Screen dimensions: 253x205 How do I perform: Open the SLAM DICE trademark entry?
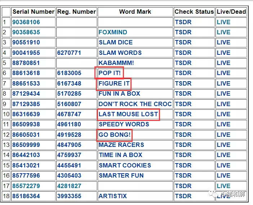pyautogui.click(x=116, y=42)
